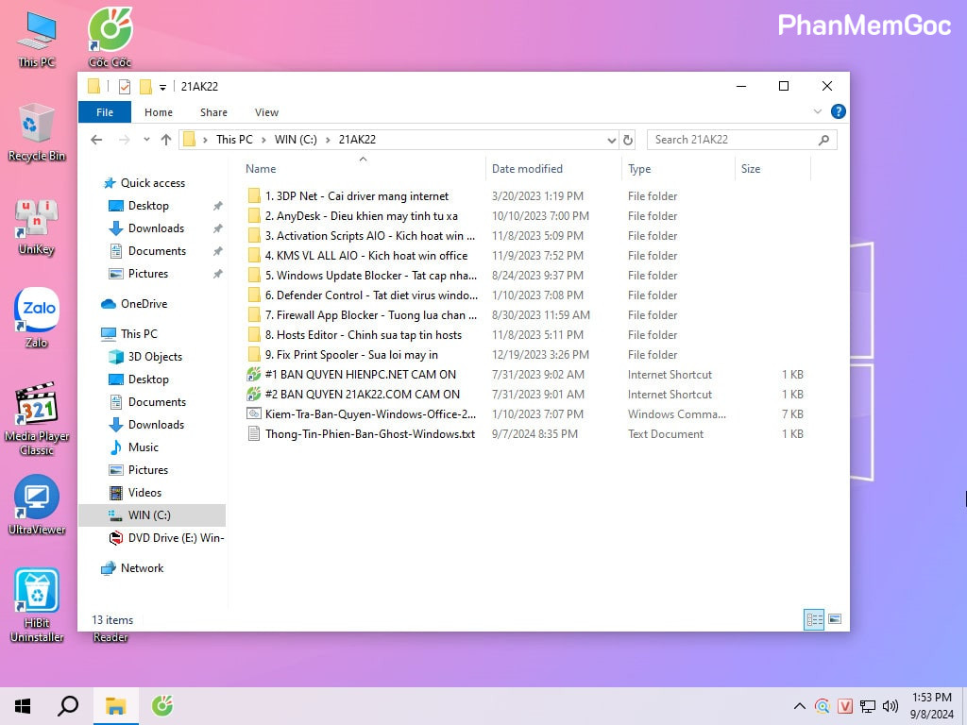
Task: Switch to details view layout
Action: (813, 619)
